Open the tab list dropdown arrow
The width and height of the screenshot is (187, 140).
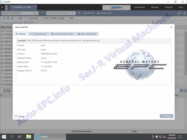coord(6,7)
